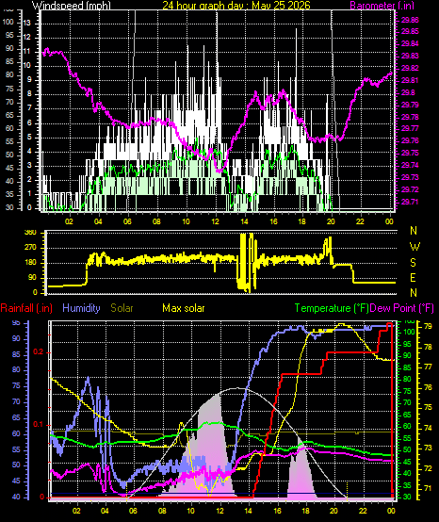This screenshot has height=522, width=439.
Task: Click the 270 degree wind direction tick
Action: click(x=31, y=248)
